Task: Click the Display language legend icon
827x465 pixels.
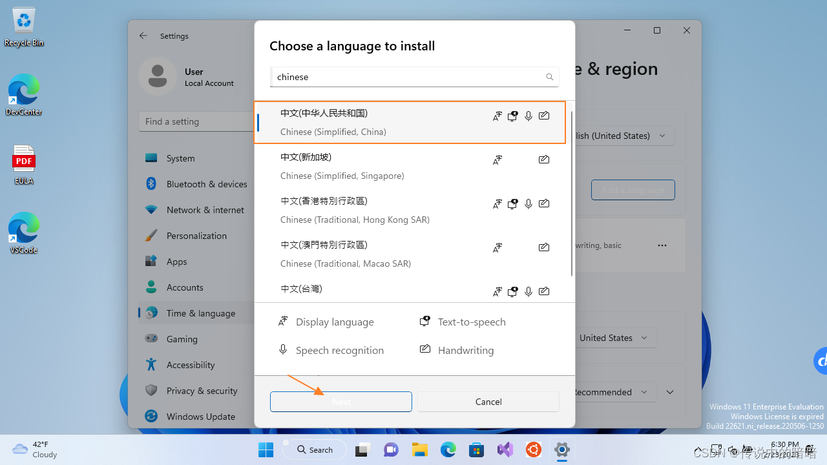Action: (x=283, y=321)
